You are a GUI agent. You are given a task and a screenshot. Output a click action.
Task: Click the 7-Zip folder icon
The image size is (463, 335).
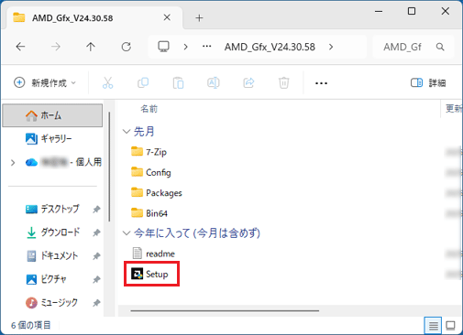(x=137, y=151)
